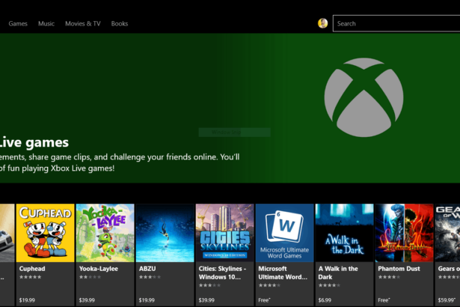The height and width of the screenshot is (307, 460).
Task: Click the $59.99 price on Gears tile
Action: coord(447,300)
